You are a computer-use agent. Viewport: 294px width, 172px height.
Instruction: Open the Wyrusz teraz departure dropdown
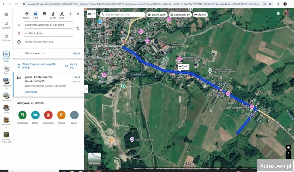click(x=34, y=53)
